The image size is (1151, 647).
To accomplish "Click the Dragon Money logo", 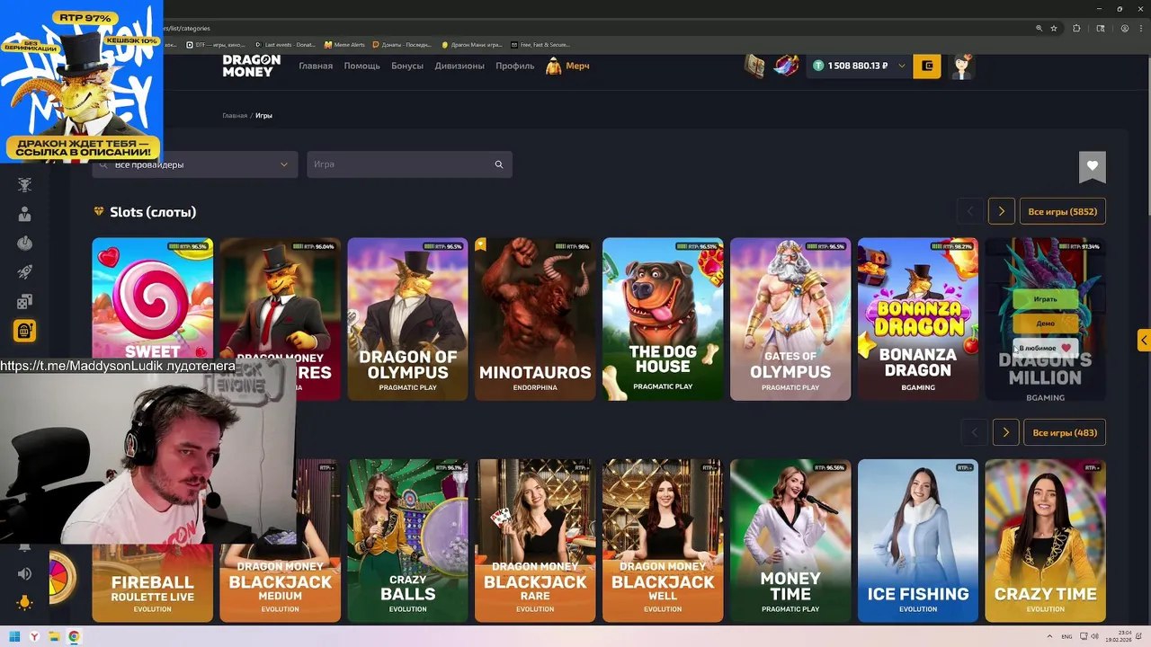I will (252, 66).
